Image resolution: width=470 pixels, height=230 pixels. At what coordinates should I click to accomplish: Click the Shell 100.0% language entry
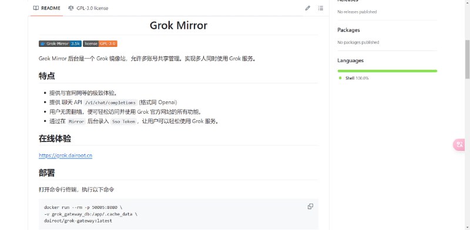tap(354, 78)
